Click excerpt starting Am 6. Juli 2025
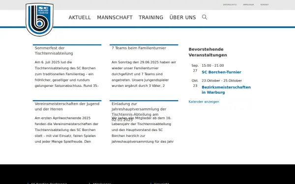This screenshot has height=184, width=295. tap(66, 74)
